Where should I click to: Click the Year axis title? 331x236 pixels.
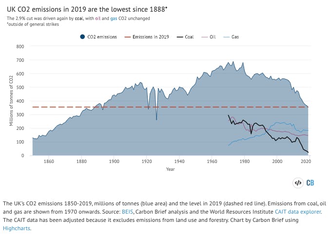point(170,169)
